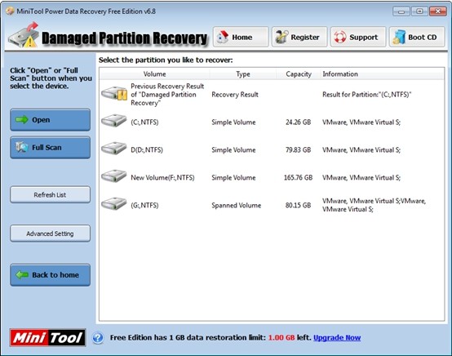The height and width of the screenshot is (356, 452).
Task: Follow the Upgrade Now link
Action: 337,337
